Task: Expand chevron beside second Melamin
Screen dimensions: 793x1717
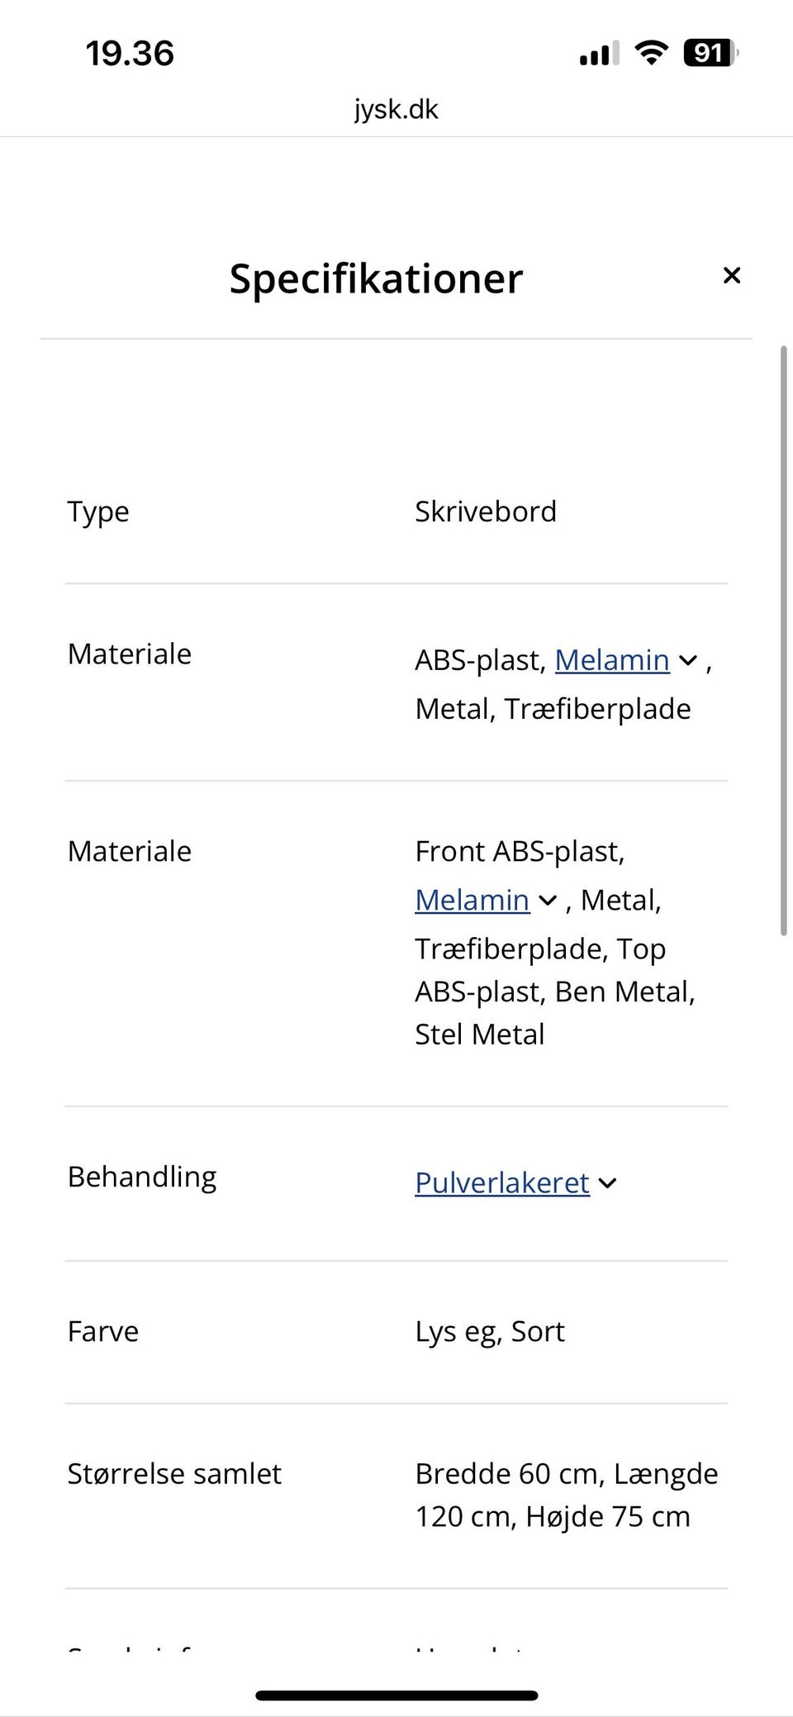Action: pos(548,901)
